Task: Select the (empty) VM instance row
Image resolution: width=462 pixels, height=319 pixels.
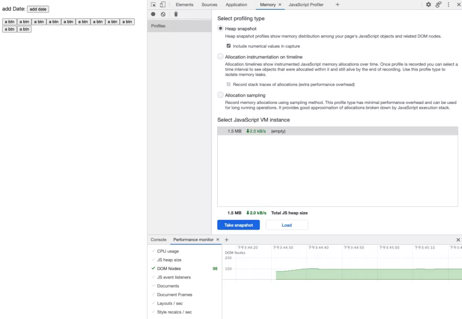Action: (x=338, y=131)
